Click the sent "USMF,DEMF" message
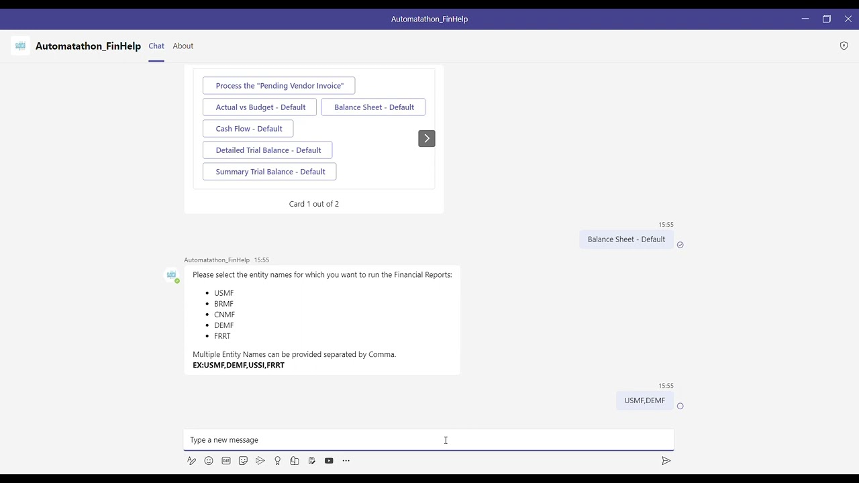This screenshot has width=859, height=483. point(644,400)
